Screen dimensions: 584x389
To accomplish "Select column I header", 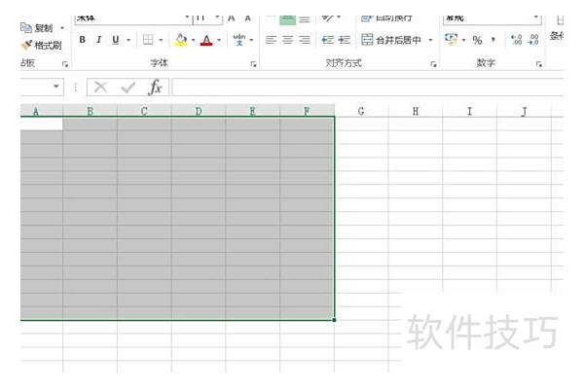I will [469, 111].
